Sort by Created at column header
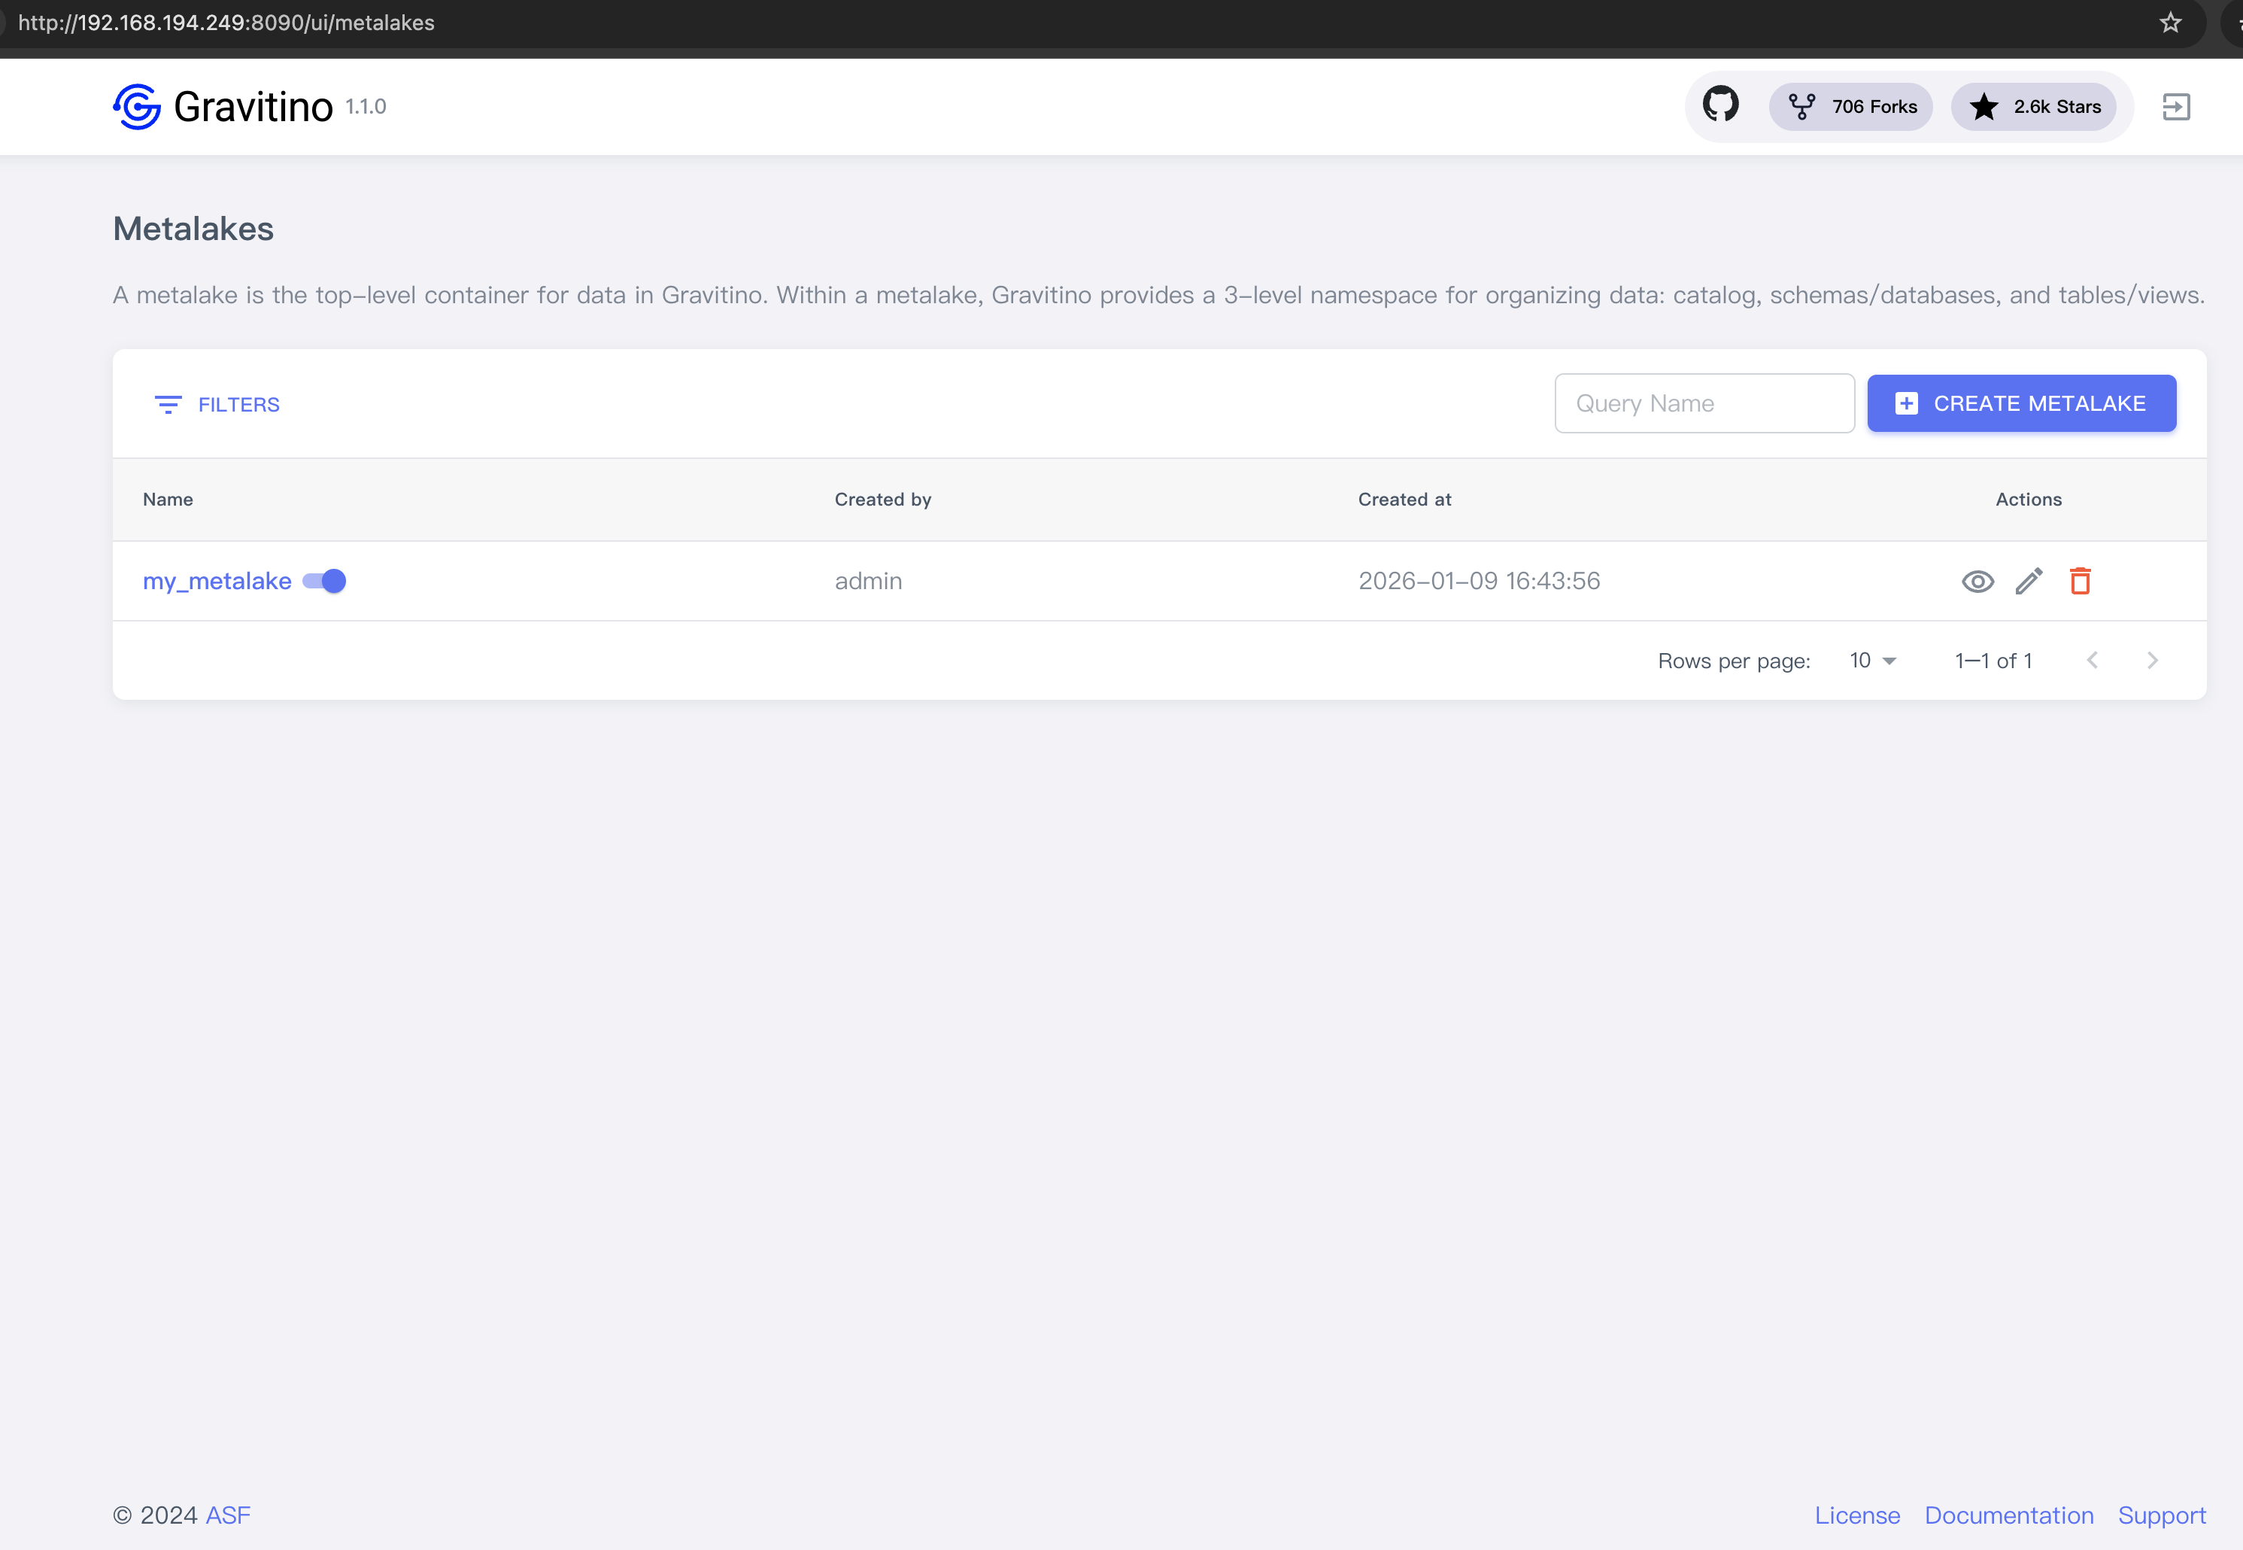The height and width of the screenshot is (1550, 2243). tap(1404, 499)
